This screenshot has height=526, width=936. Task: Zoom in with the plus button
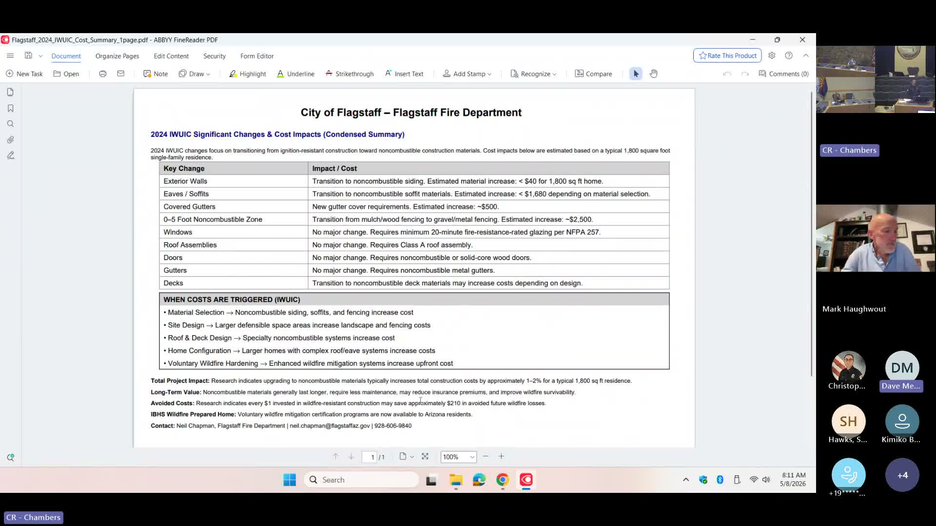501,456
